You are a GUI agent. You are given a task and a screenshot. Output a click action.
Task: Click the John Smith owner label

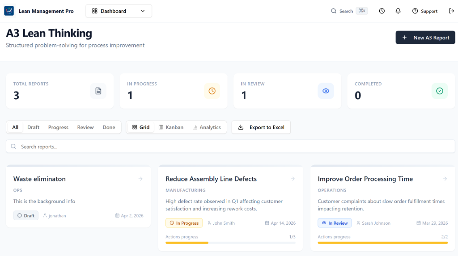[x=221, y=223]
